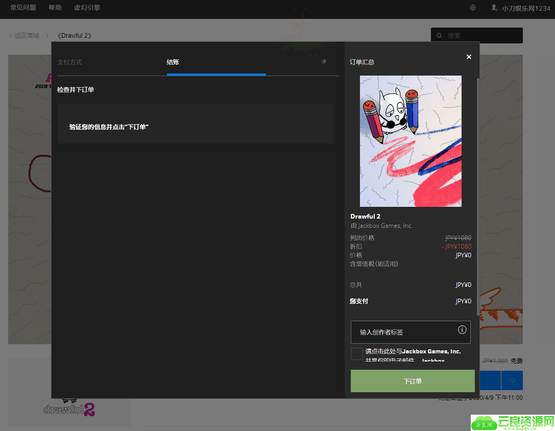Image resolution: width=555 pixels, height=431 pixels.
Task: Click the order summary vertical scrollbar
Action: tap(478, 194)
